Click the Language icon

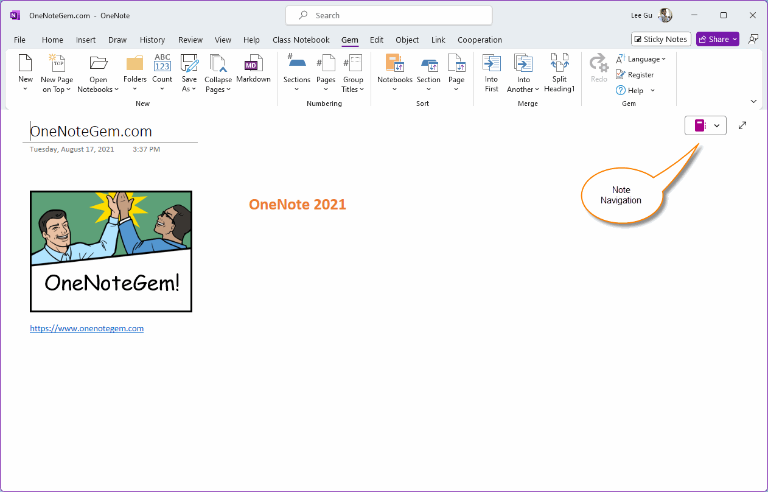[620, 59]
